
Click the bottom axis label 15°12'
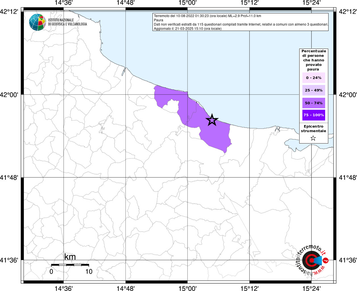[x=249, y=288]
